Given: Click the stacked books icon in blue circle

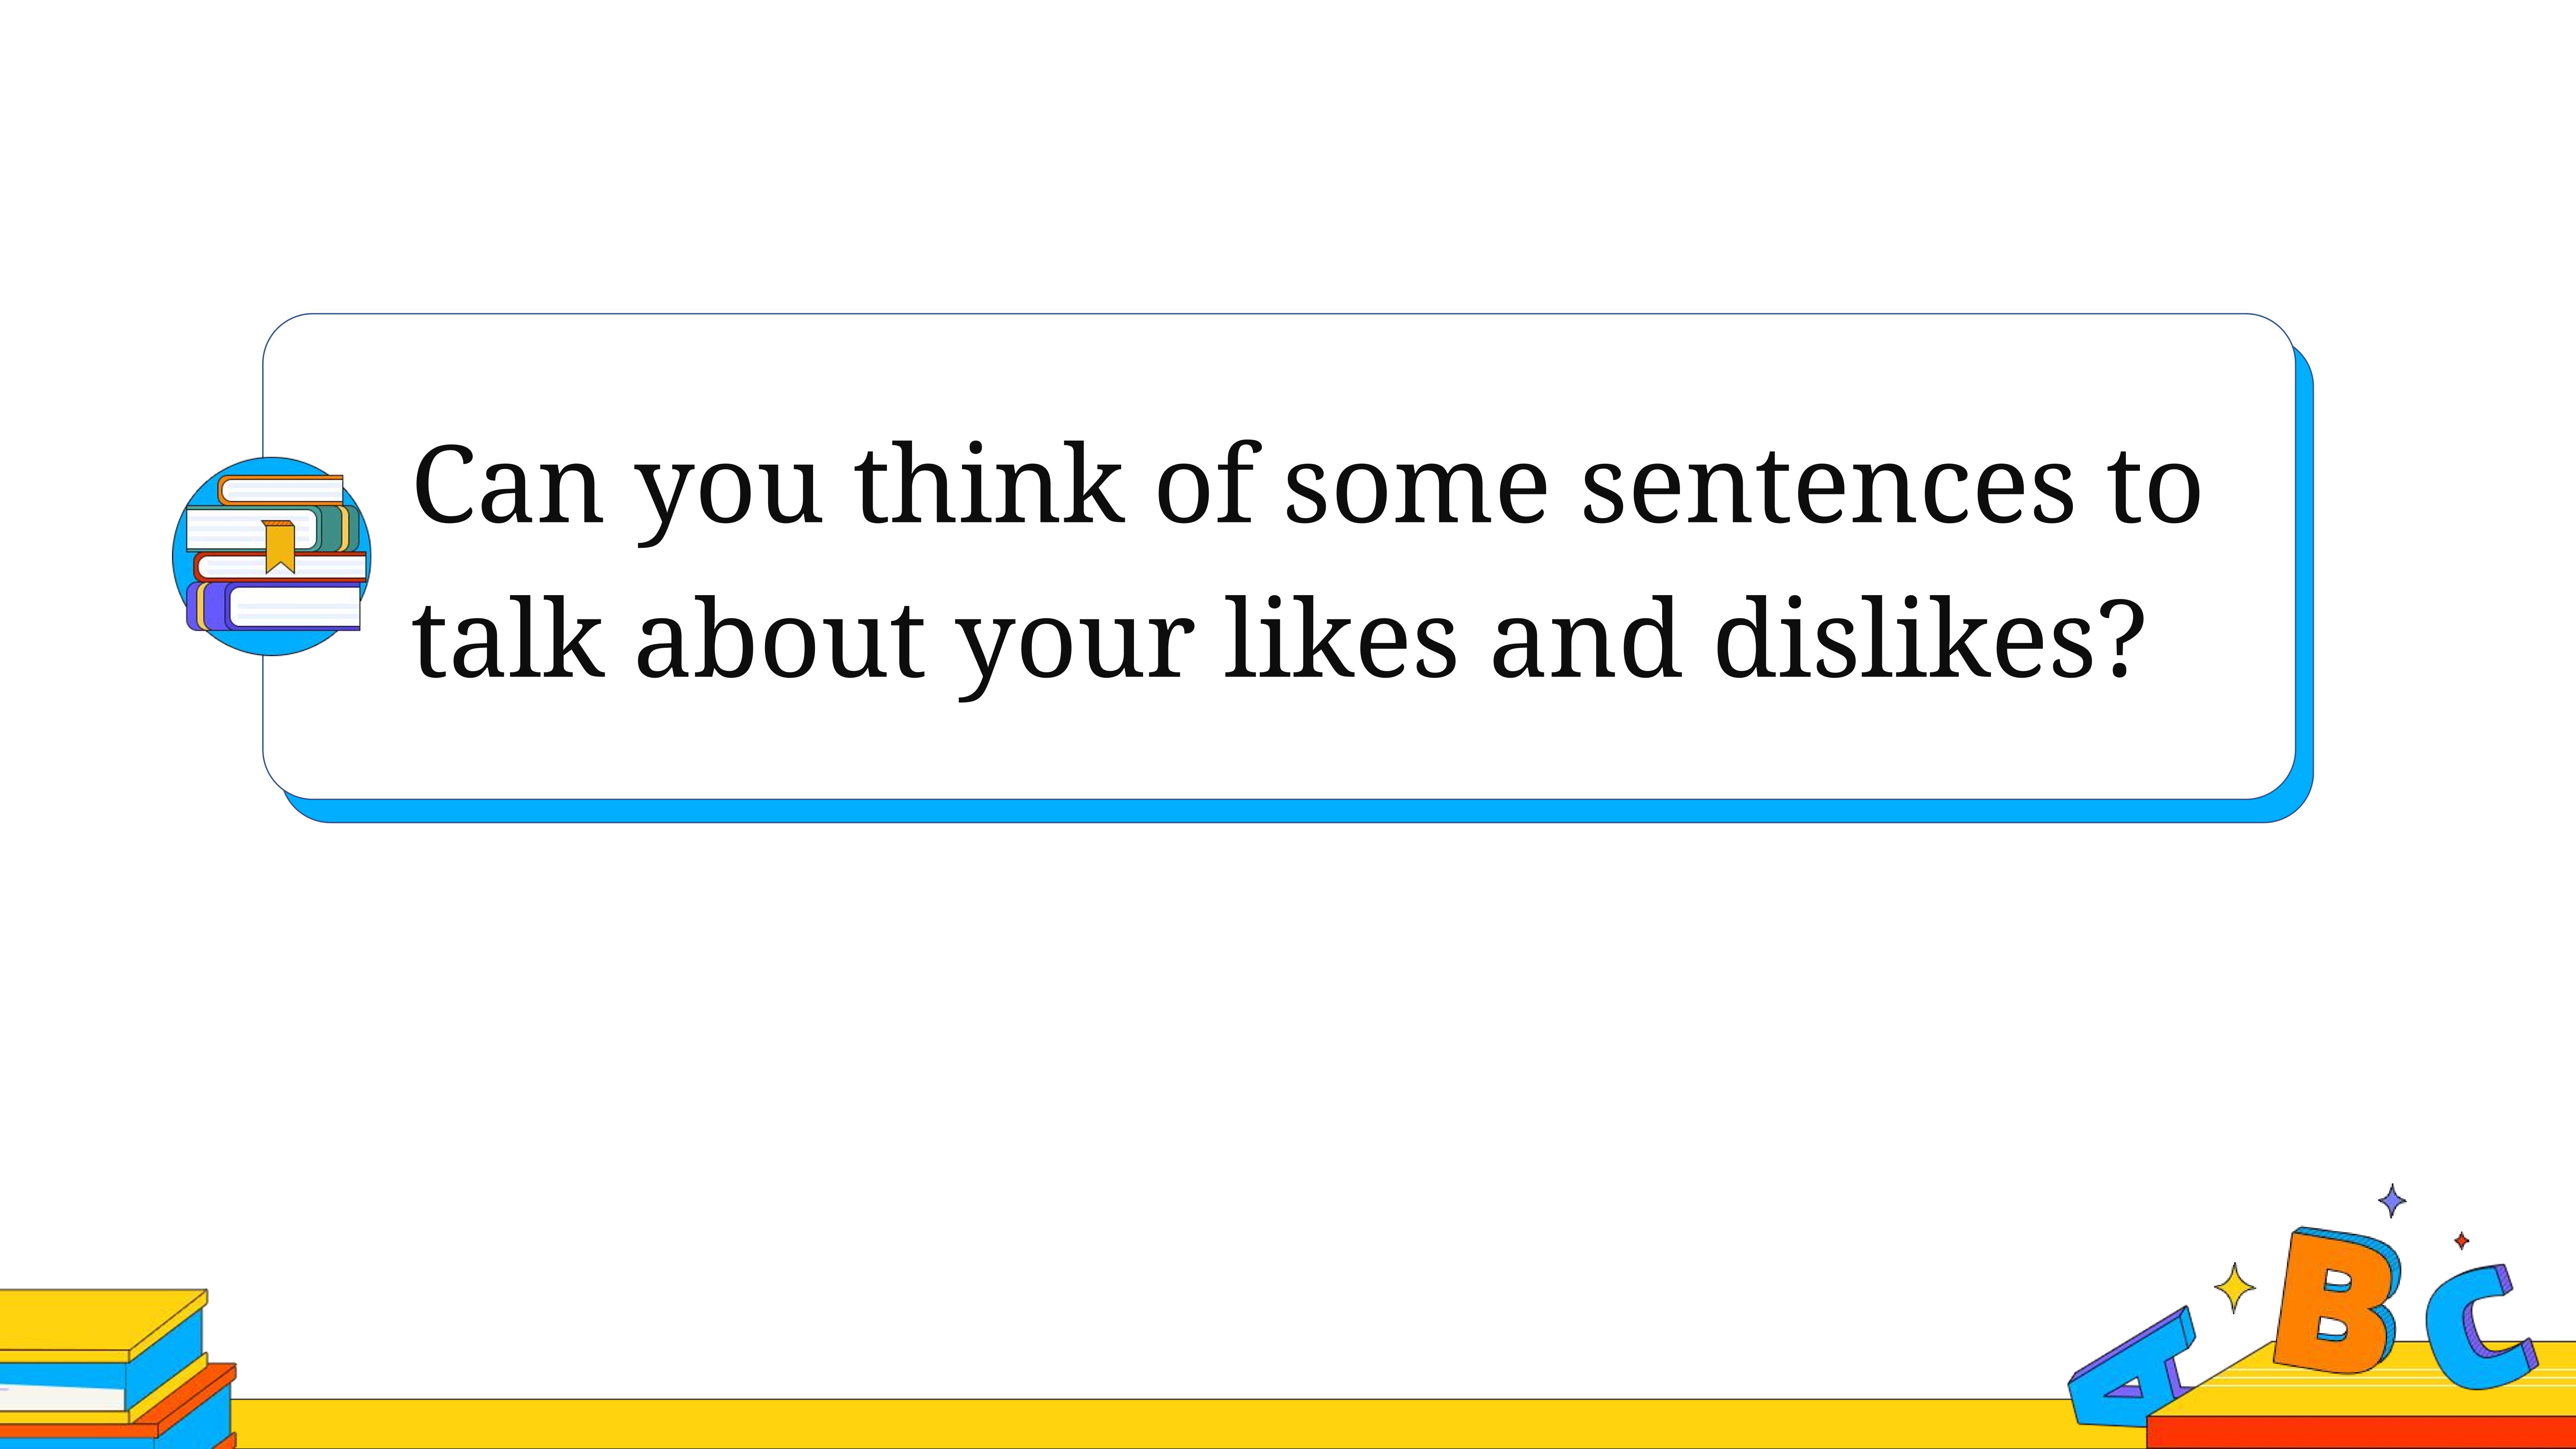Looking at the screenshot, I should pos(272,556).
